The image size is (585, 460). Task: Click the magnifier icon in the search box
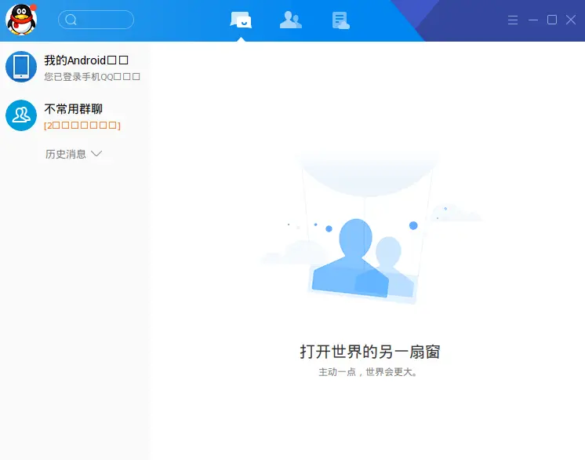(71, 20)
